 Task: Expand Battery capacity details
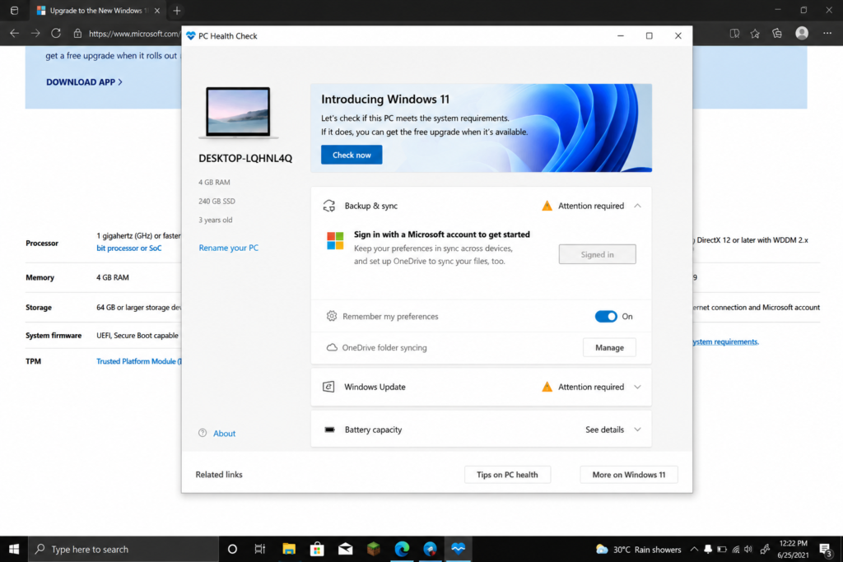coord(637,430)
